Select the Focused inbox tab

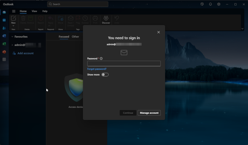64,37
